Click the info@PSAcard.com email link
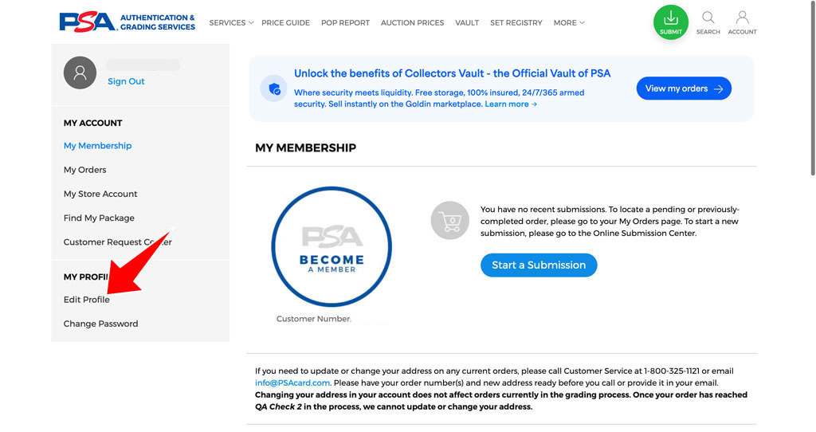This screenshot has width=816, height=432. (x=292, y=383)
